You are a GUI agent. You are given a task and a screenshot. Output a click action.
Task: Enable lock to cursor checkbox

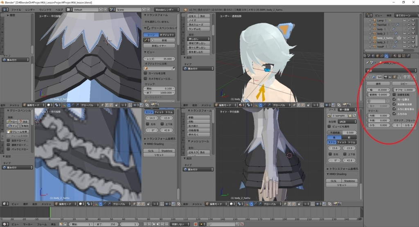pyautogui.click(x=145, y=73)
